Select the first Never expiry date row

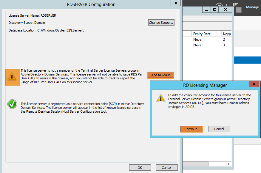tap(198, 40)
